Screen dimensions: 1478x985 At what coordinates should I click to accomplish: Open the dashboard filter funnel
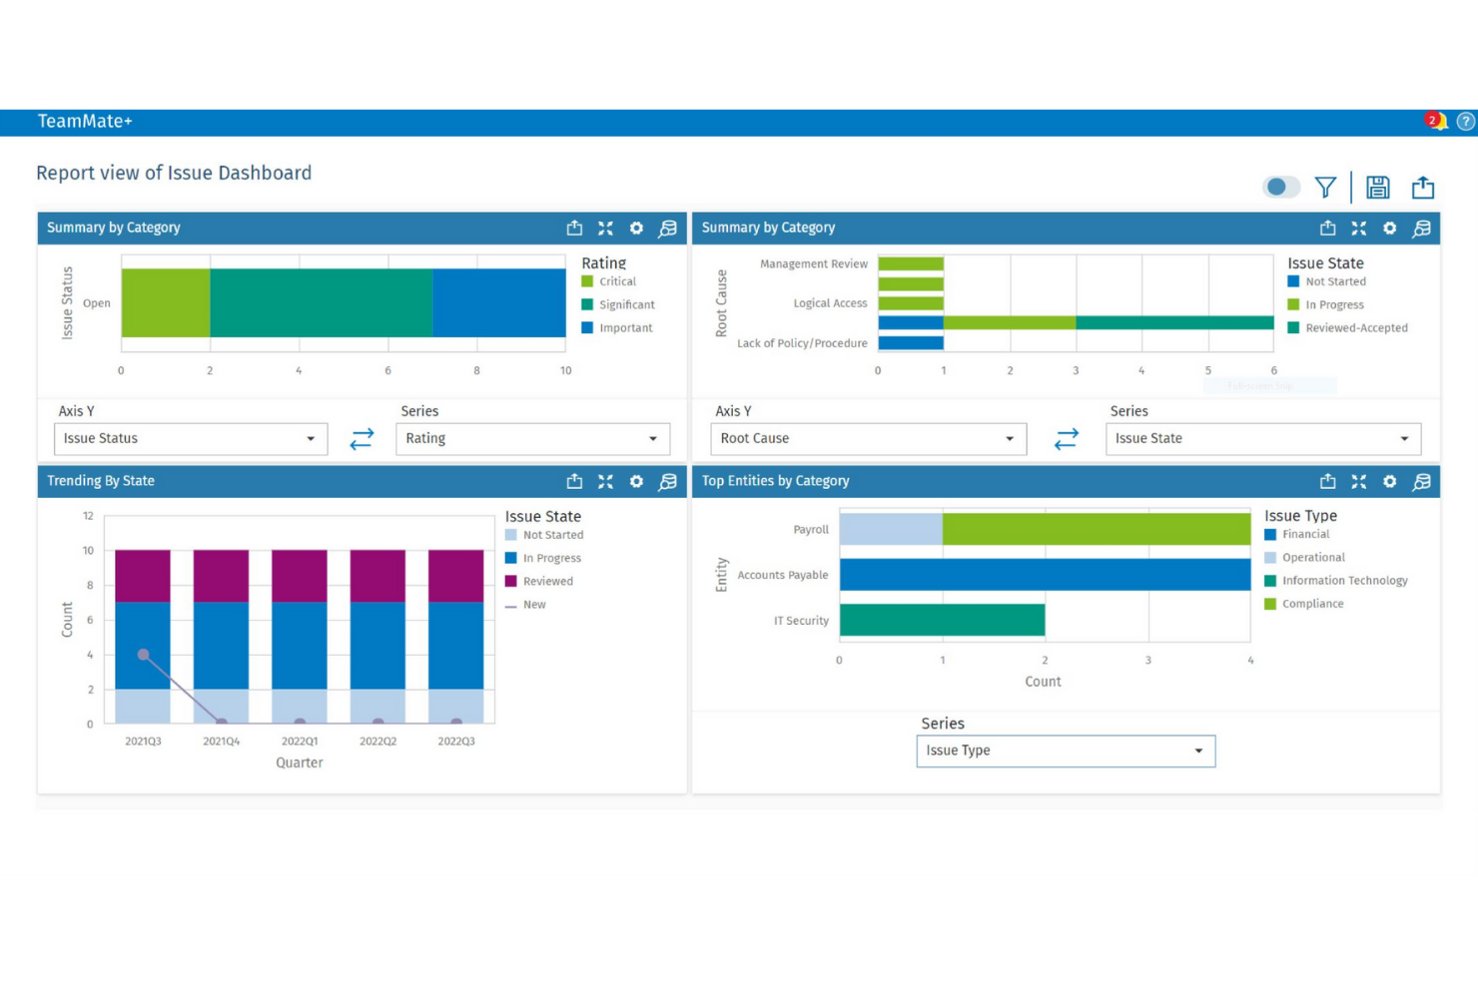click(x=1326, y=186)
